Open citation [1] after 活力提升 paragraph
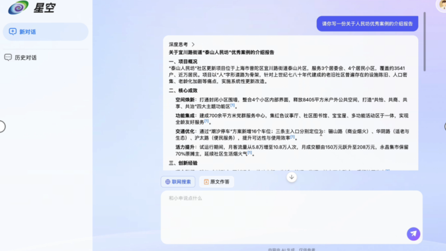Viewport: 446px width, 251px height. point(250,153)
